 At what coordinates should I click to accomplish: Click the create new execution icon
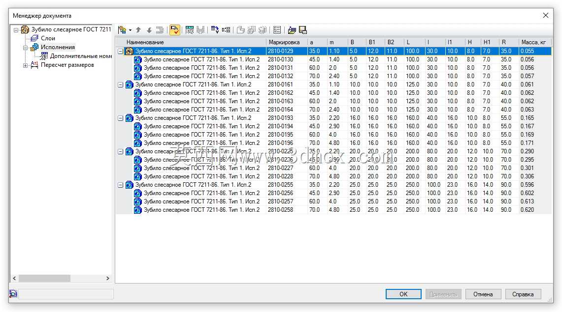(122, 30)
